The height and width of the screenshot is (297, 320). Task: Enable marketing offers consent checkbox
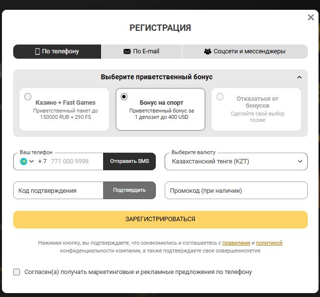pyautogui.click(x=17, y=272)
